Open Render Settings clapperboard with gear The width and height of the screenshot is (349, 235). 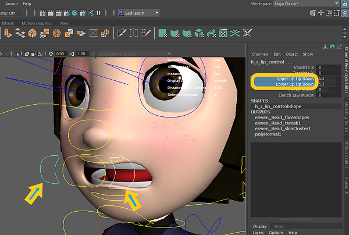[x=66, y=13]
